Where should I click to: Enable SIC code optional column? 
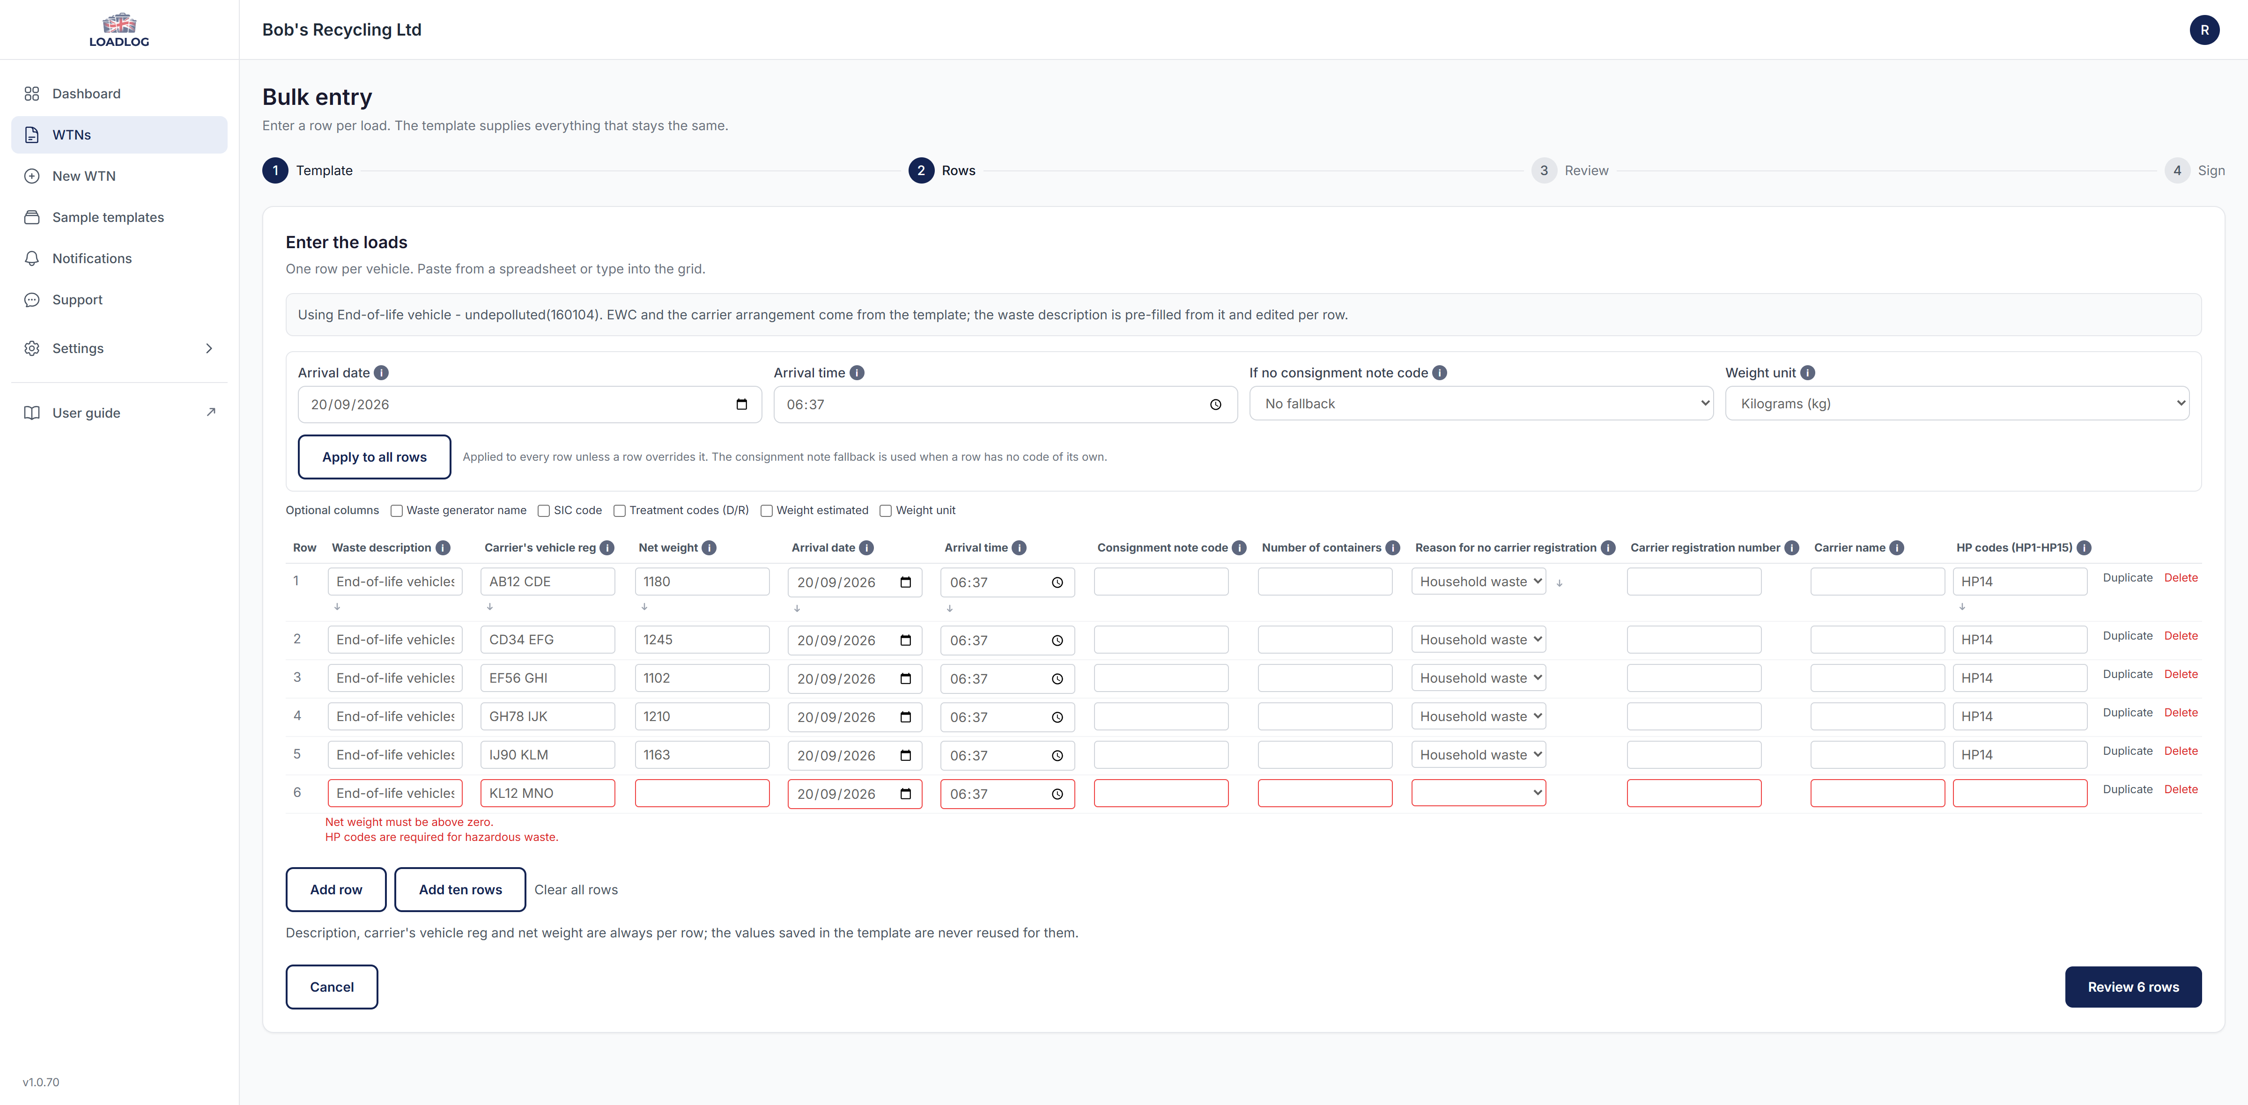click(544, 511)
